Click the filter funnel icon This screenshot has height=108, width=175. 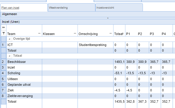(x=4, y=33)
